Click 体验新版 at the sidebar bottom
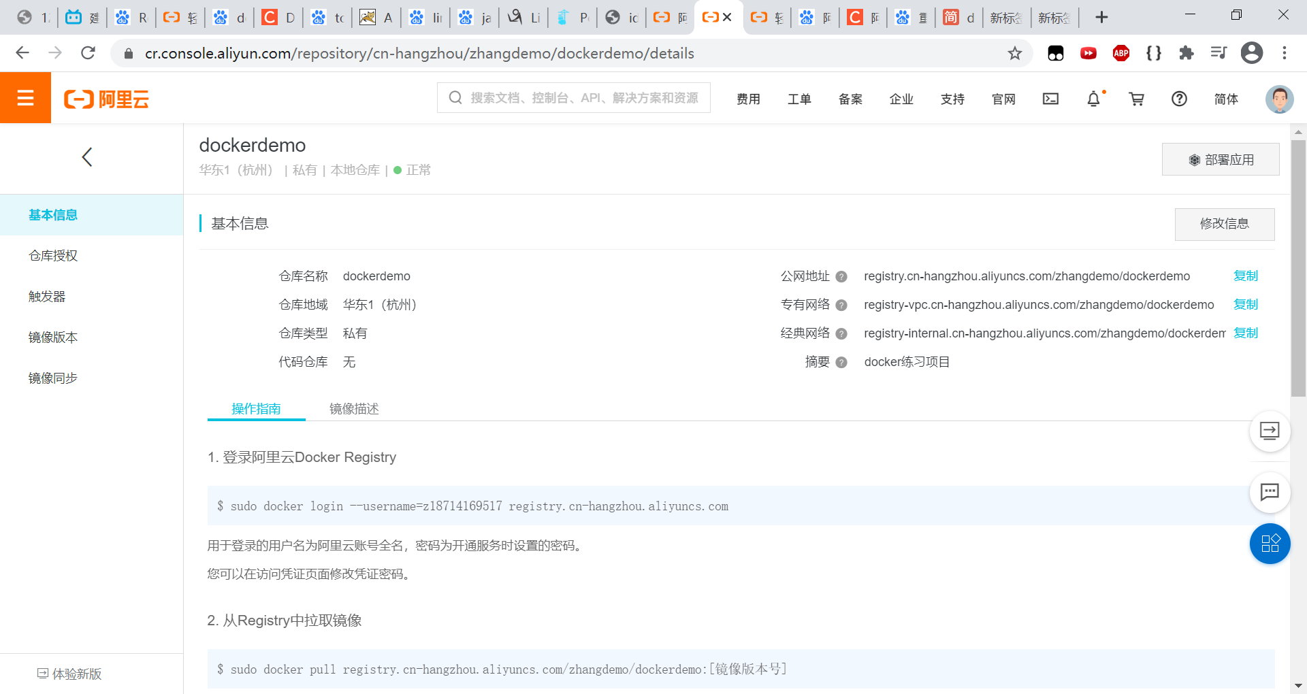The height and width of the screenshot is (694, 1307). pyautogui.click(x=69, y=674)
